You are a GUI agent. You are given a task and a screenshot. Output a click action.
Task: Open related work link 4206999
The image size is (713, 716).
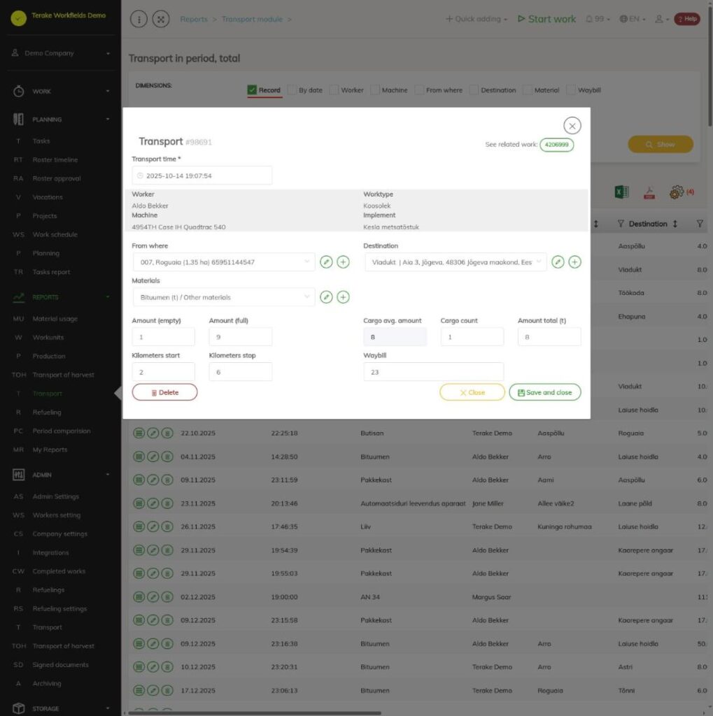tap(557, 145)
